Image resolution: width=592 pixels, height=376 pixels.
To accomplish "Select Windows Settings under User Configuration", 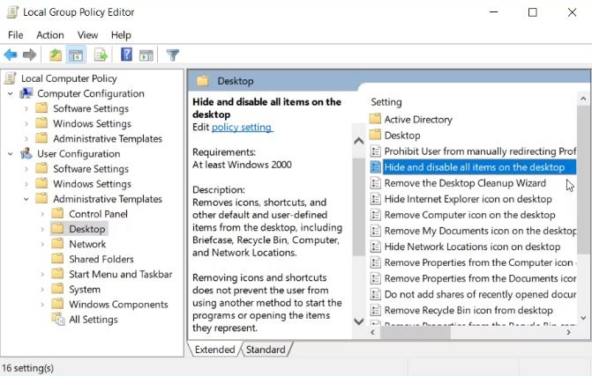I will point(92,184).
